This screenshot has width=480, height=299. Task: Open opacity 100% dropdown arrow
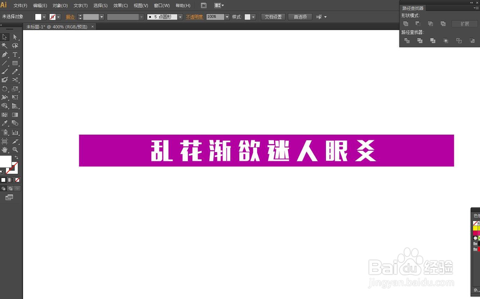click(227, 17)
